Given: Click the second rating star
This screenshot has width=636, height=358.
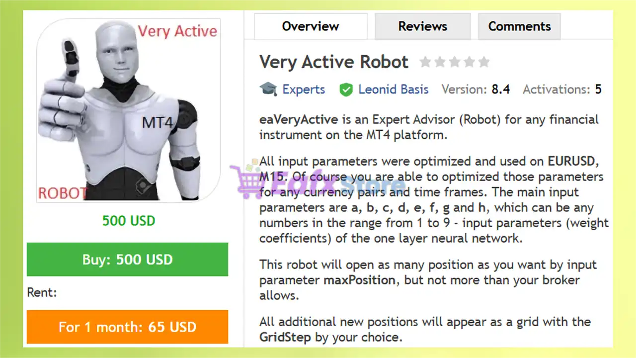Looking at the screenshot, I should click(440, 62).
